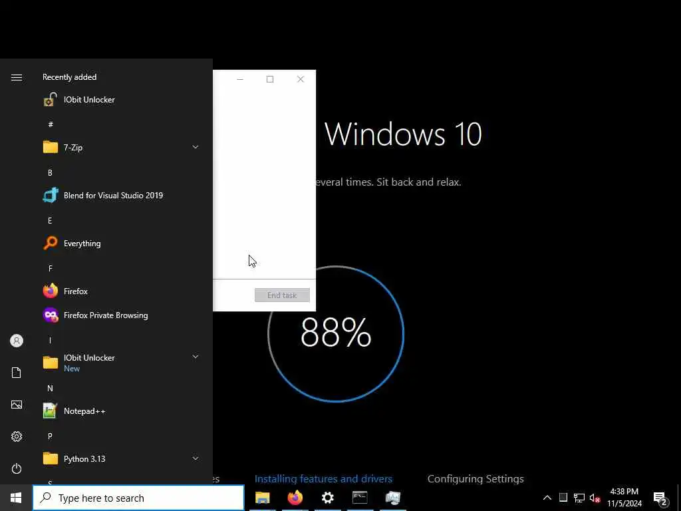Click the Show desktop sliver in taskbar corner

point(679,498)
